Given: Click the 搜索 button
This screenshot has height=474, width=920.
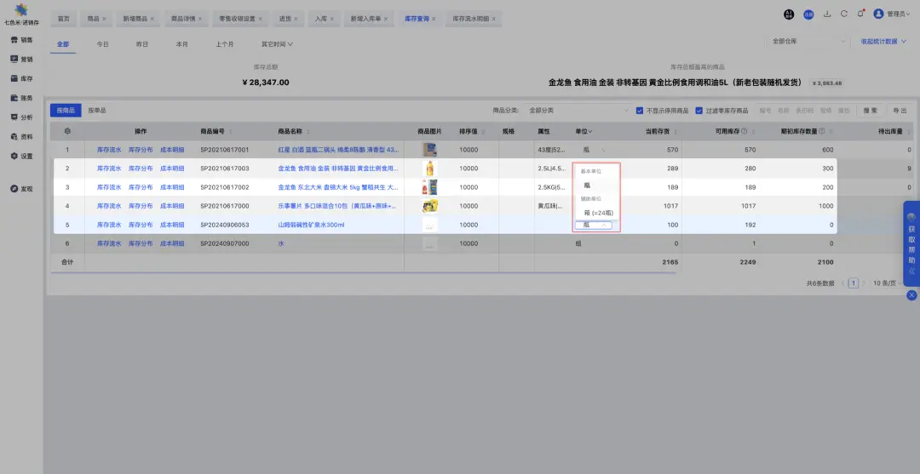Looking at the screenshot, I should pyautogui.click(x=869, y=110).
